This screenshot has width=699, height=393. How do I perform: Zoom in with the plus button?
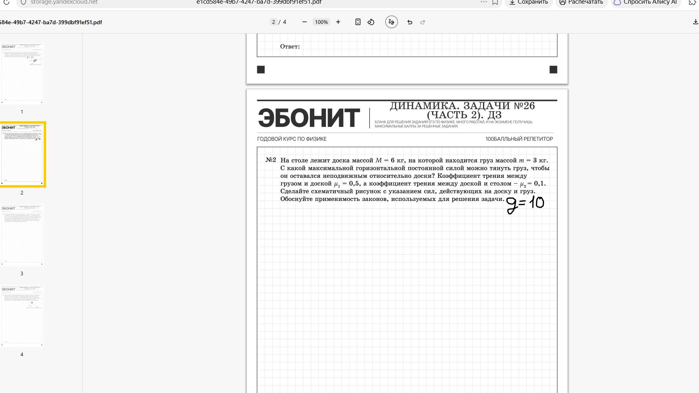pyautogui.click(x=338, y=22)
